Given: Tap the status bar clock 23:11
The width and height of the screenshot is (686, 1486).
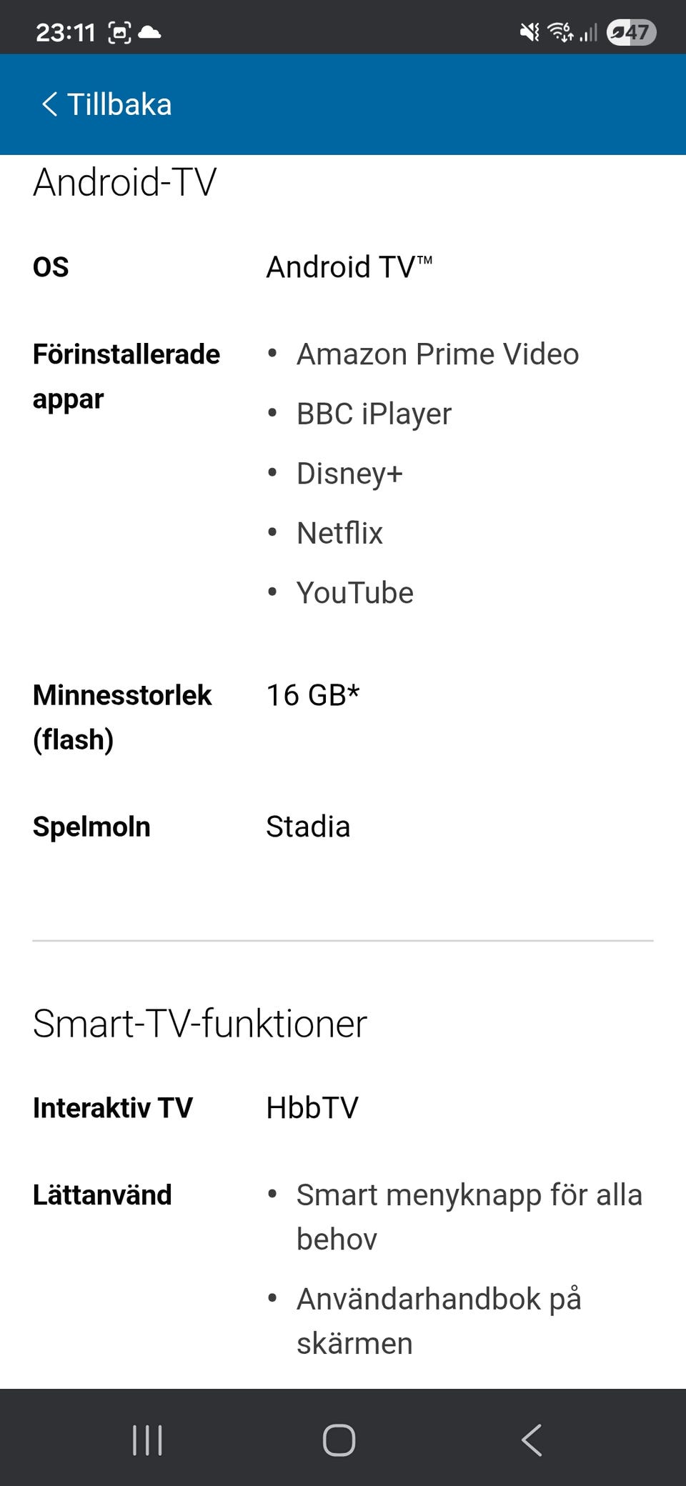Looking at the screenshot, I should click(65, 32).
